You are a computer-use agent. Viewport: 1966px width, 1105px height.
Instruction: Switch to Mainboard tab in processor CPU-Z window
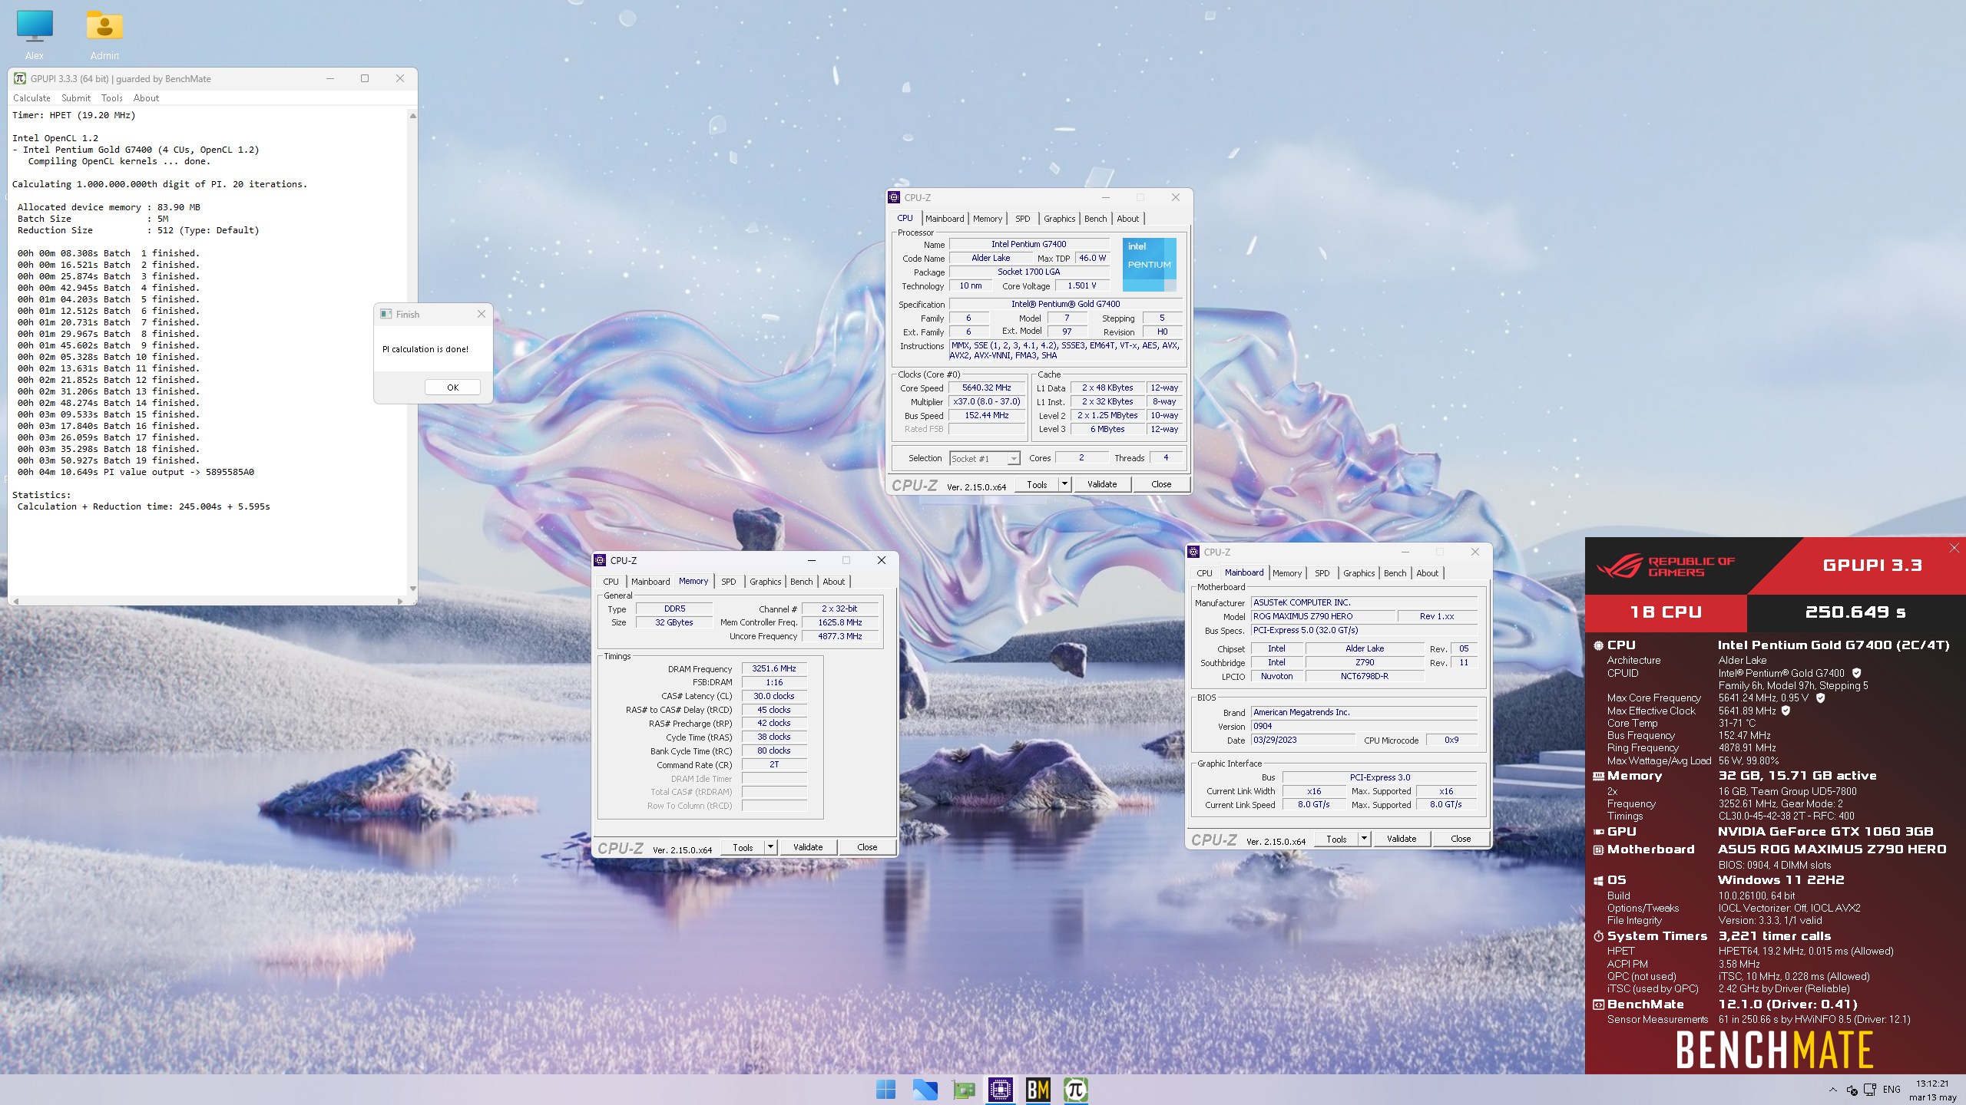coord(945,219)
